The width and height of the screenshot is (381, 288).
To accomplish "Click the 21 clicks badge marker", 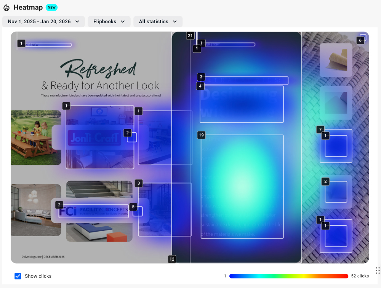I will 190,36.
